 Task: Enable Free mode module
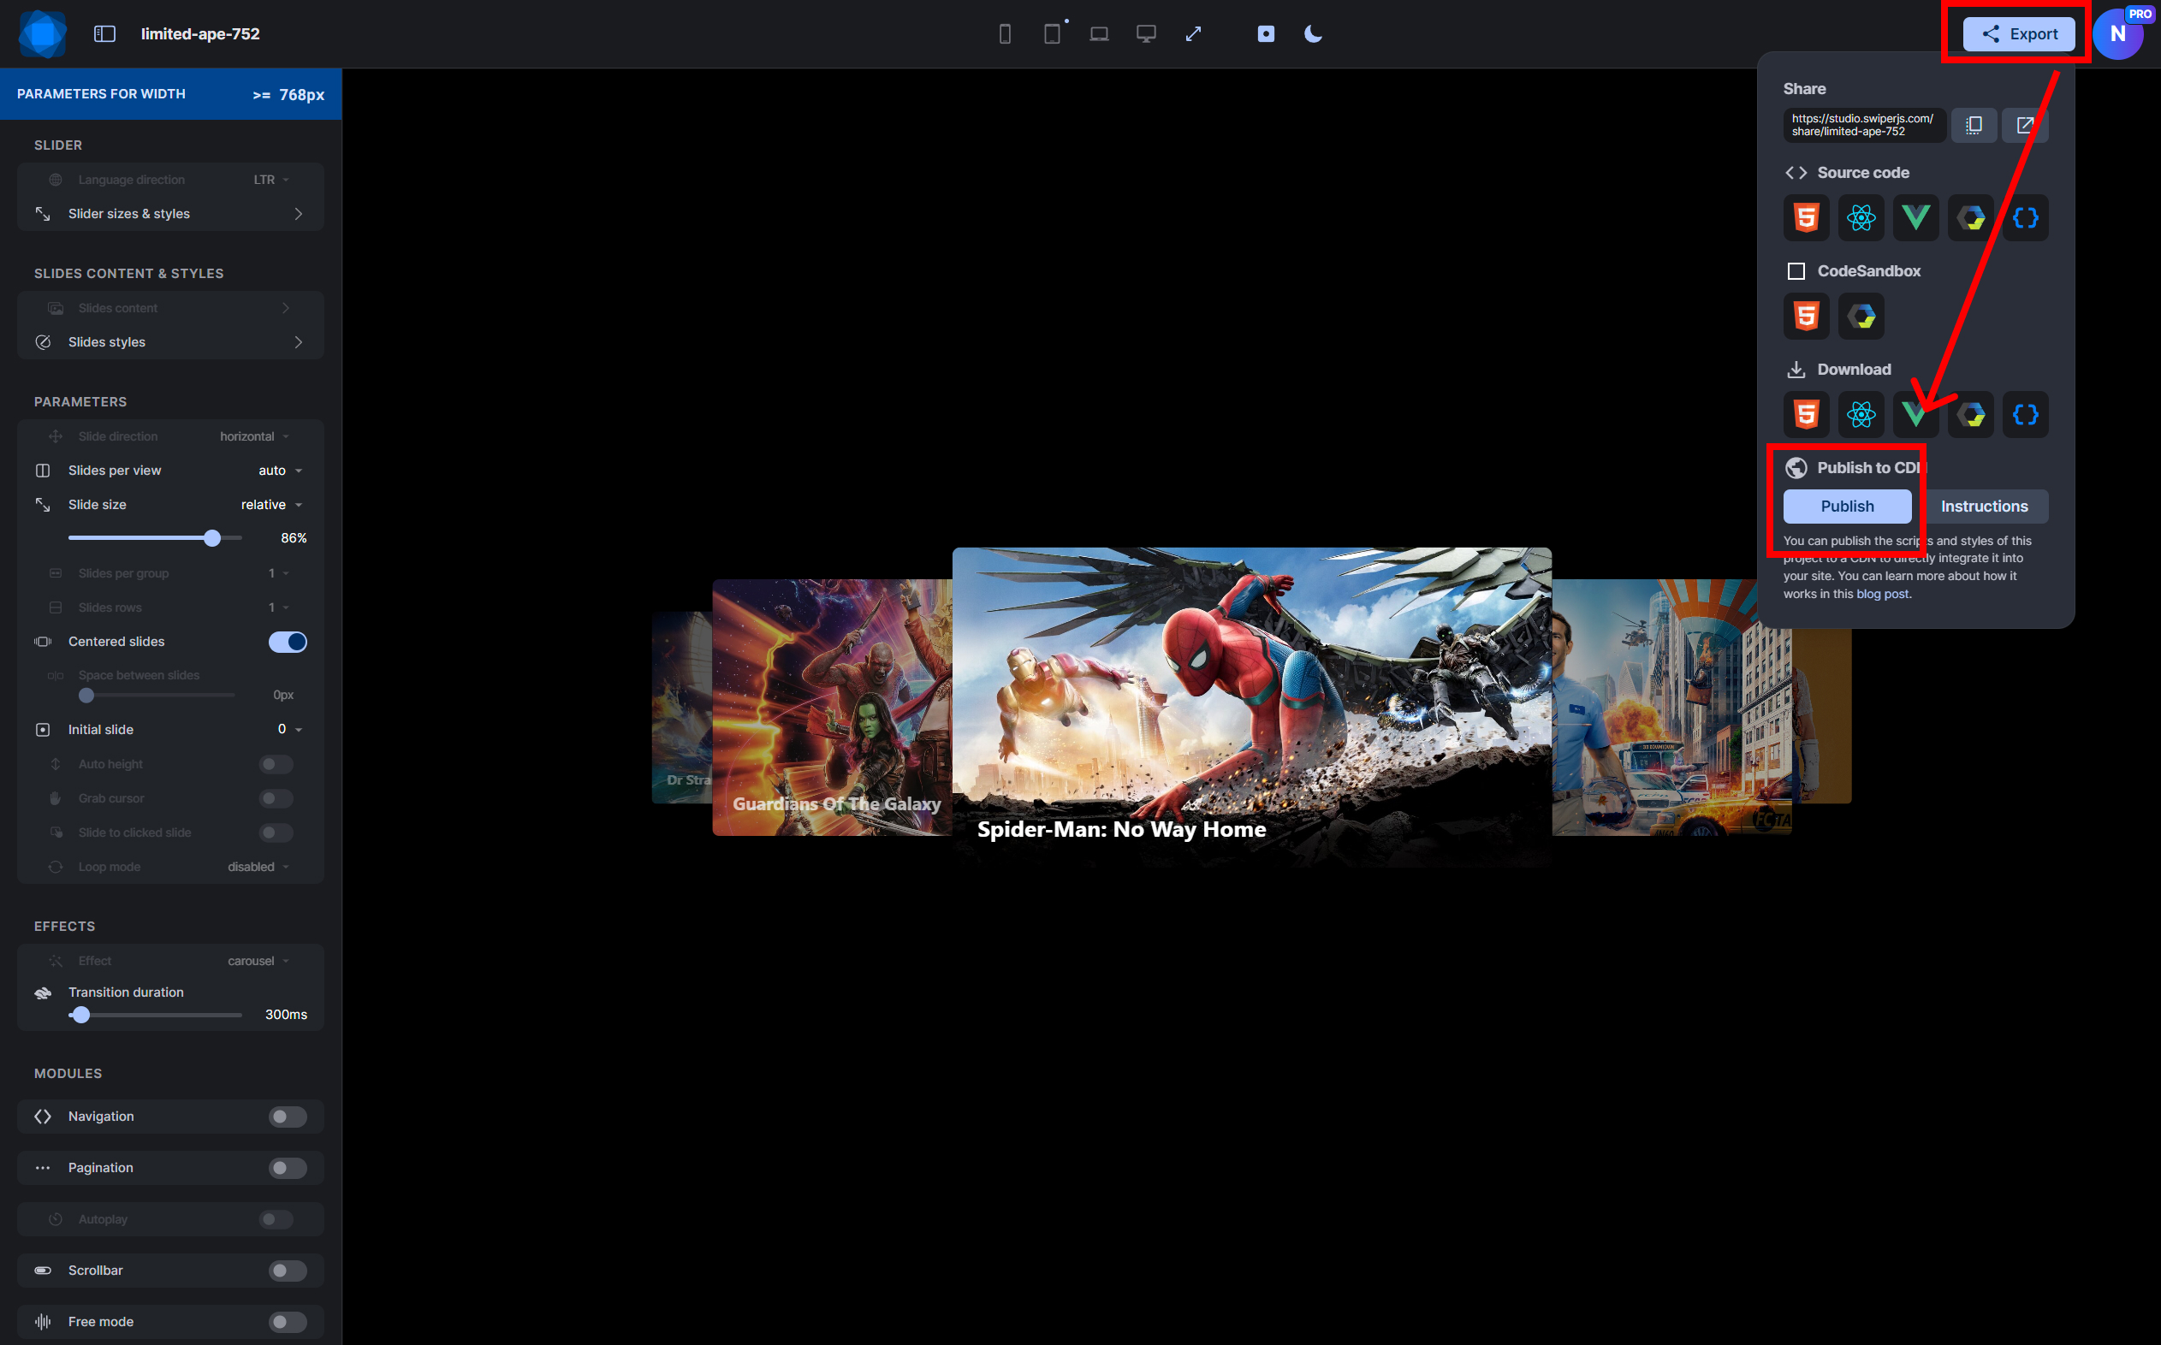tap(288, 1322)
